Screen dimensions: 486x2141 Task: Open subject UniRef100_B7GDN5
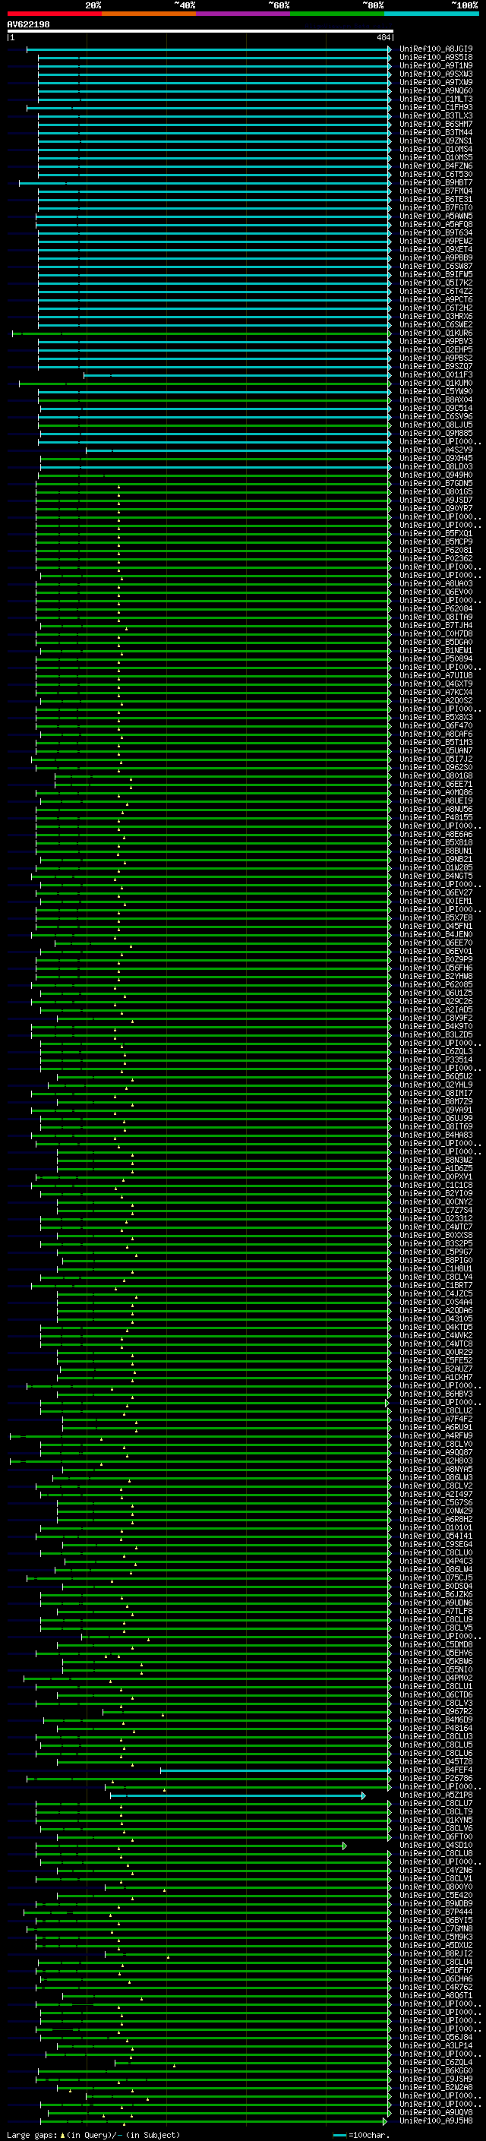tap(436, 483)
